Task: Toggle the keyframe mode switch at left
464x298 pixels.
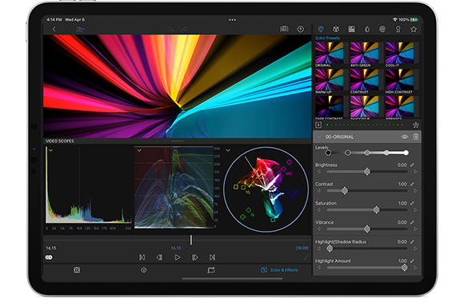Action: [49, 257]
